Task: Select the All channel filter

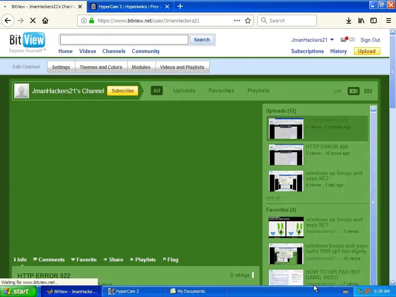Action: click(x=157, y=90)
